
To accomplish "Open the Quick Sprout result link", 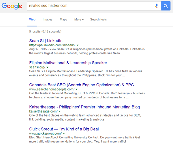I will click(64, 129).
